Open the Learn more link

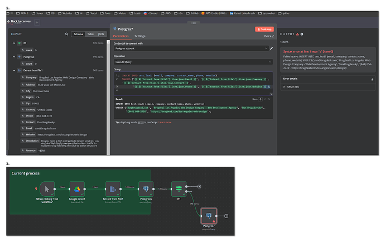click(165, 122)
